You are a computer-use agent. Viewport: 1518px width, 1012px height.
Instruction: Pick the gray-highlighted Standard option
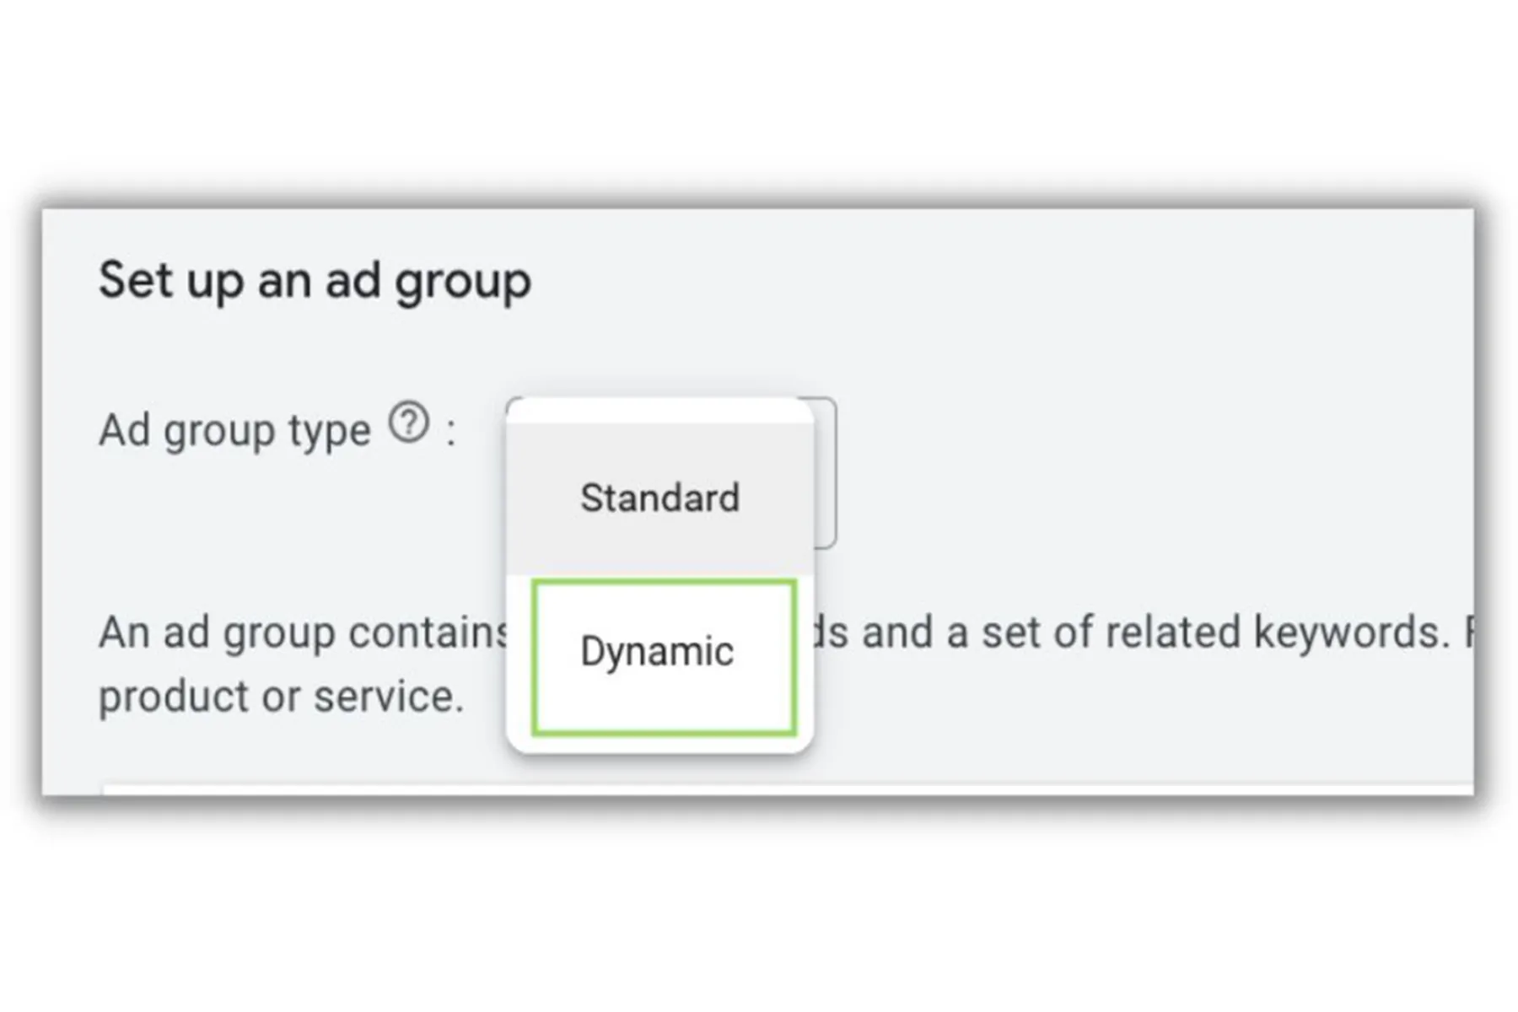point(659,498)
